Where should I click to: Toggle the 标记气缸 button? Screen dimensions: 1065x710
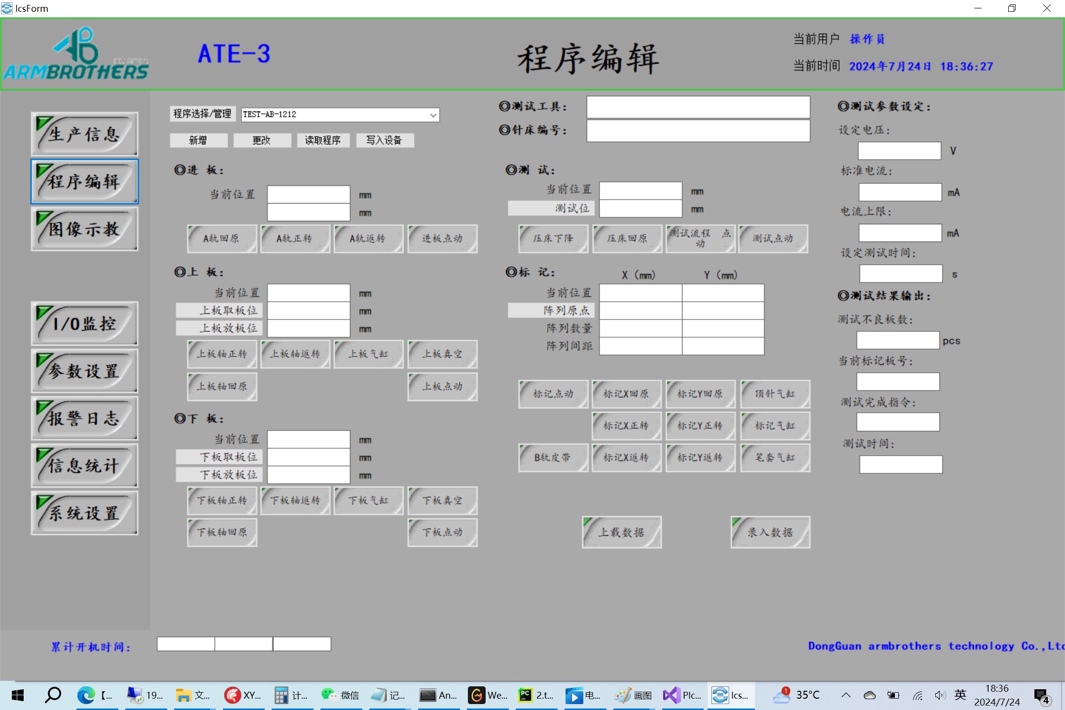pos(775,426)
